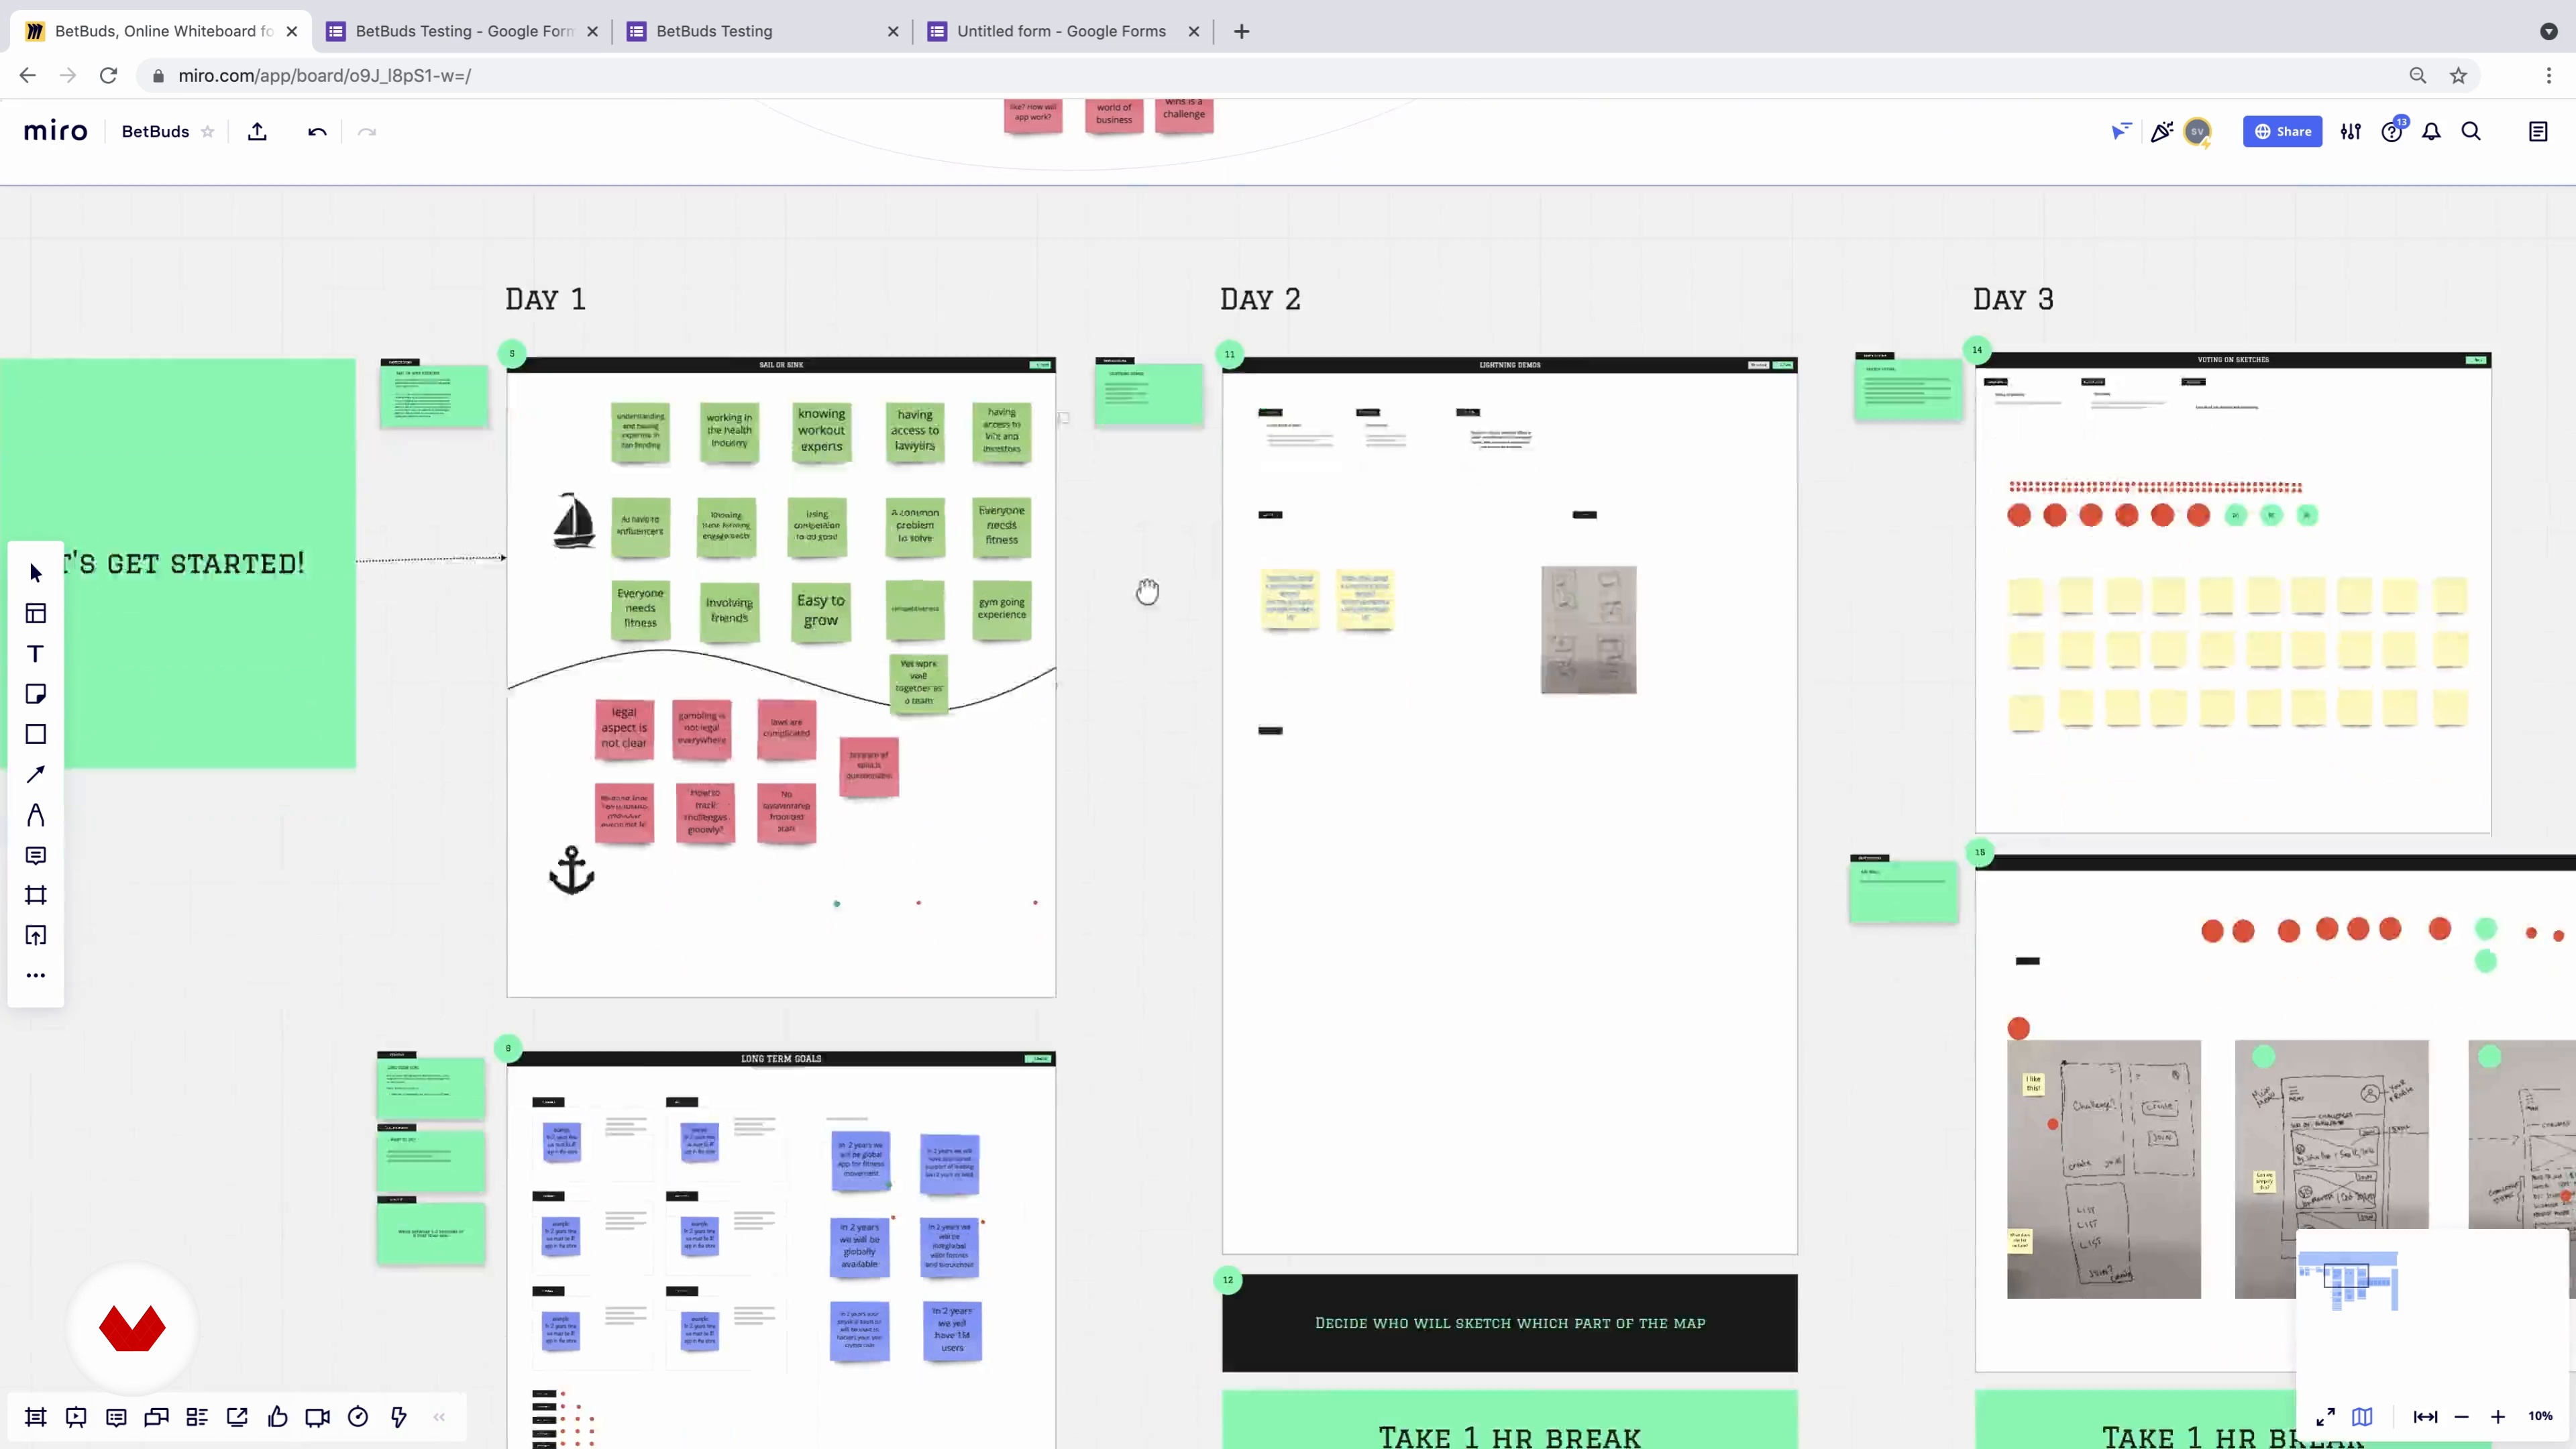Open cards list in bottom toolbar
This screenshot has height=1449, width=2576.
(197, 1417)
